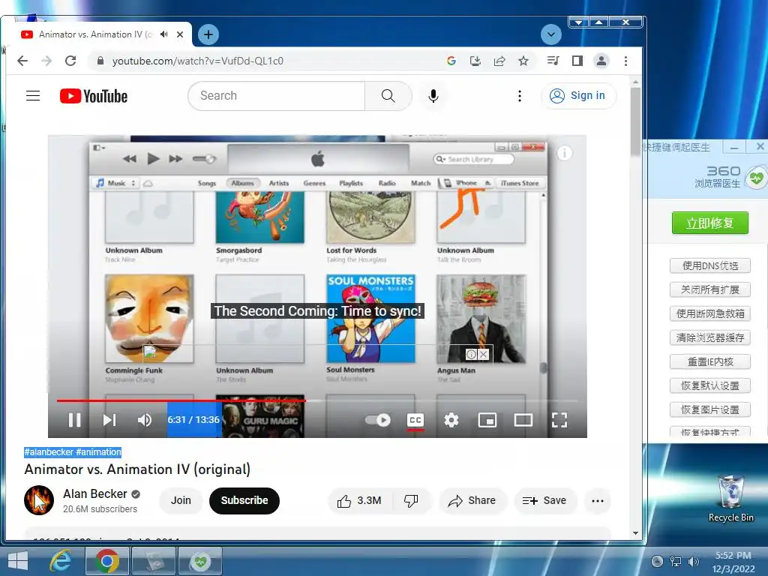
Task: Start voice search with the microphone icon
Action: click(433, 95)
